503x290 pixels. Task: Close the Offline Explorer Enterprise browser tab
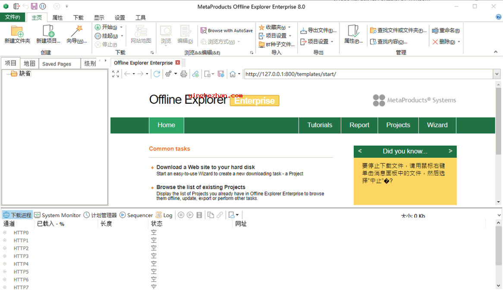click(x=178, y=62)
